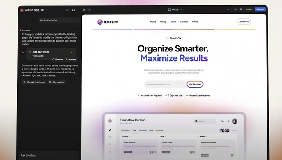Publish the project with the blue button
282x160 pixels.
point(260,9)
